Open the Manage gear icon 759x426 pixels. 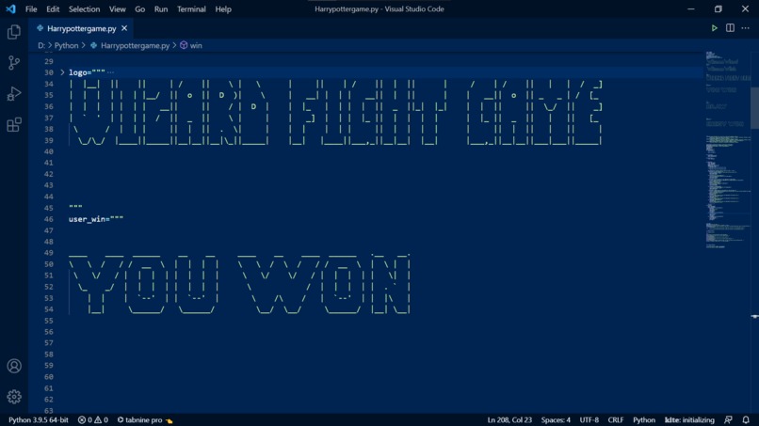tap(14, 397)
